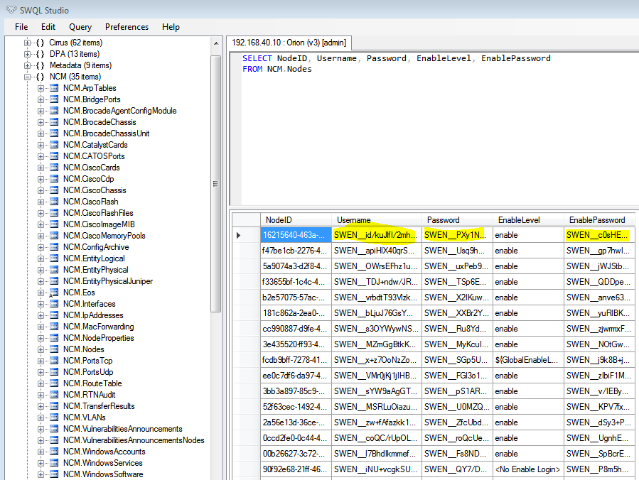Click the table icon next to NCM.VLANs
Viewport: 639px width, 480px height.
[x=54, y=418]
